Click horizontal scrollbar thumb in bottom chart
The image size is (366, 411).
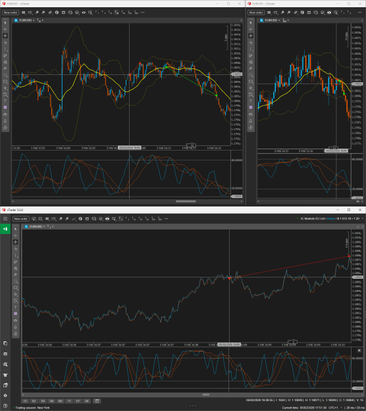(x=205, y=395)
